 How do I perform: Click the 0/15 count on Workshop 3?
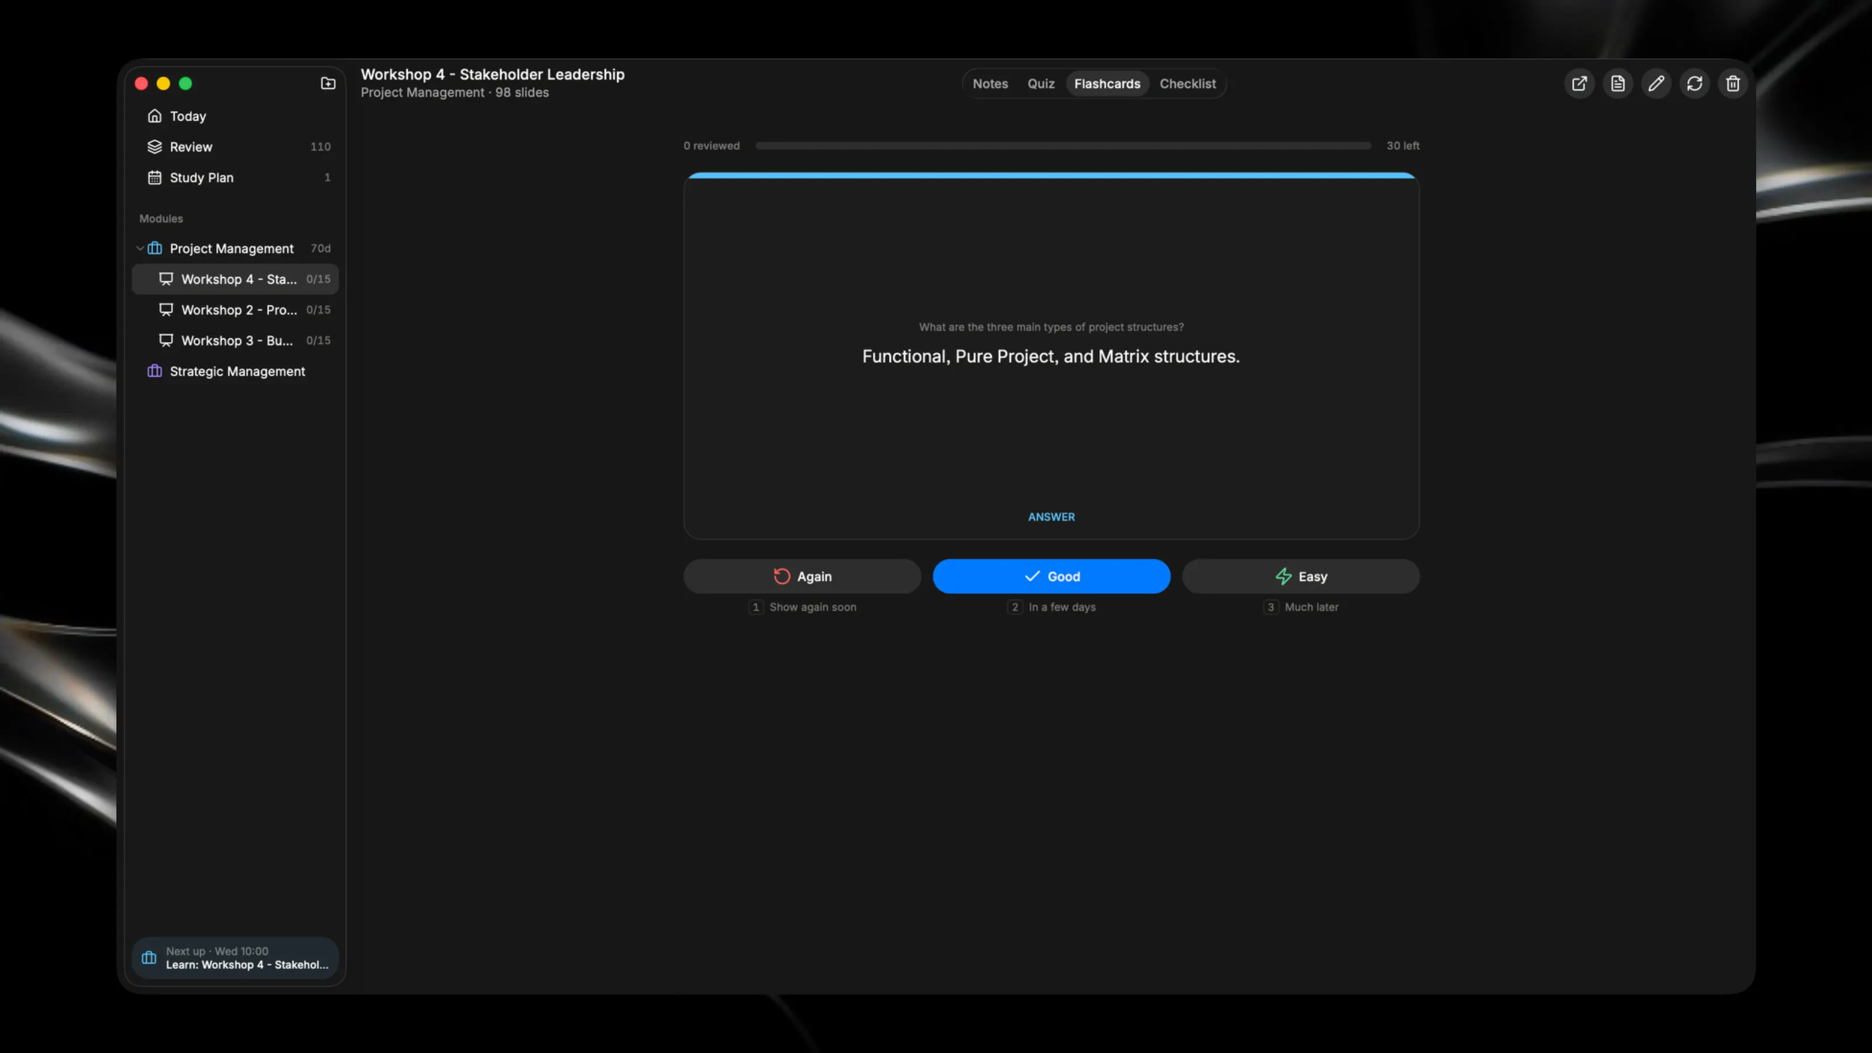click(318, 340)
